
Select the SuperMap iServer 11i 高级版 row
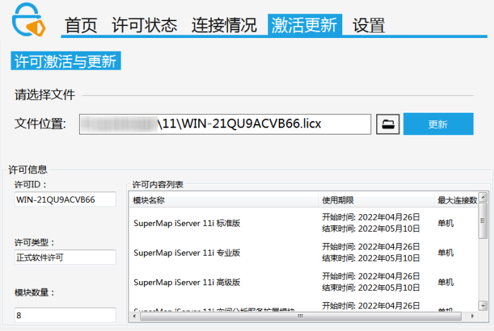pyautogui.click(x=303, y=282)
